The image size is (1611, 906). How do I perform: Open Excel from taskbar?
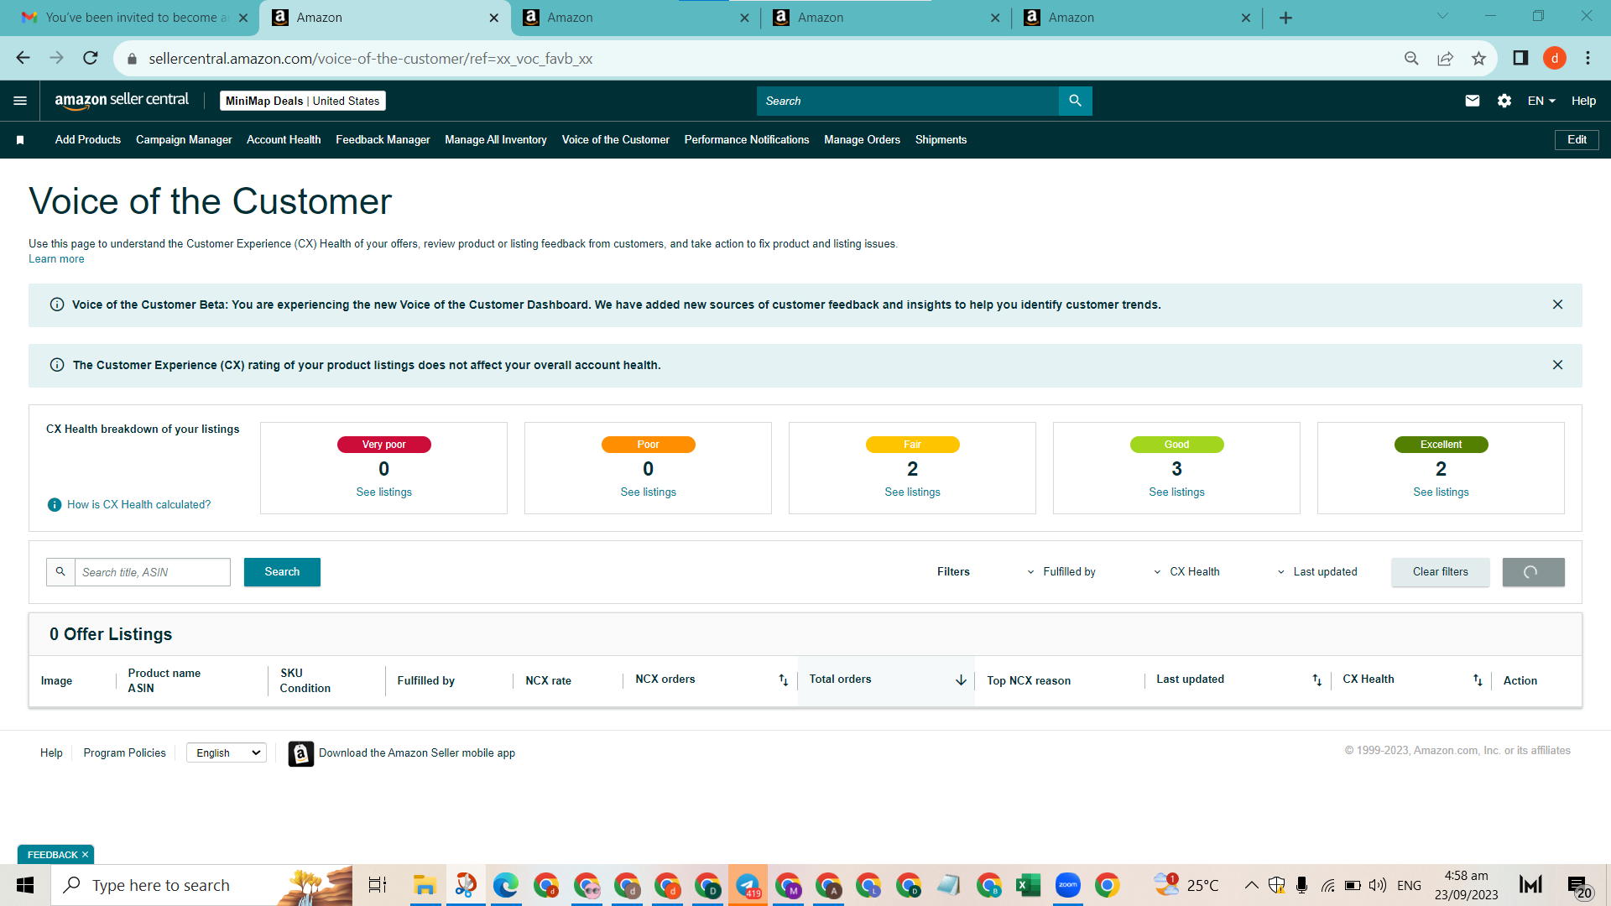tap(1028, 885)
